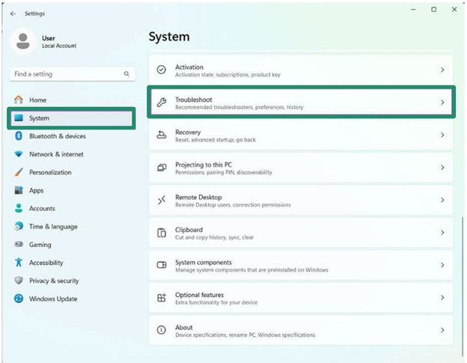Click the Optional features icon
Screen dimensions: 467x363
pos(161,298)
